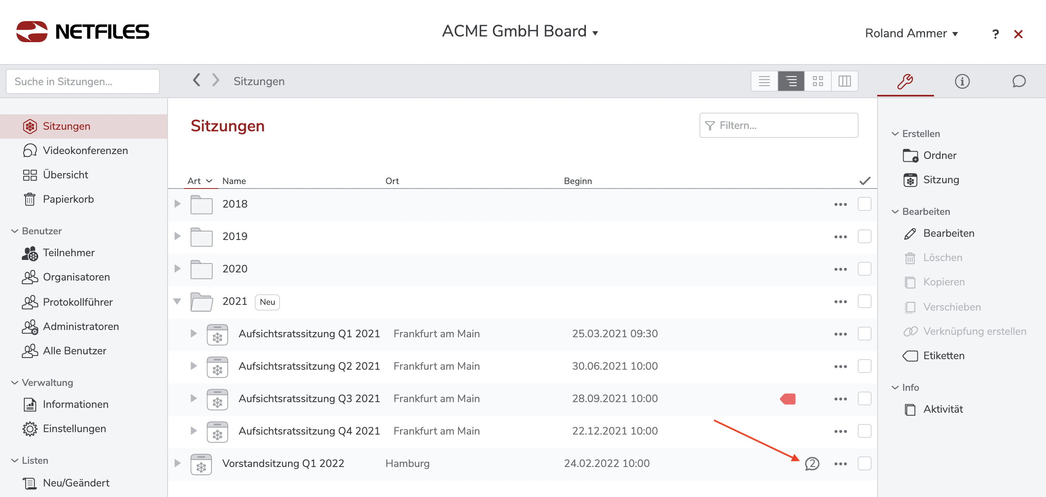Open Videokonferenzen in the sidebar
Viewport: 1046px width, 497px height.
85,150
